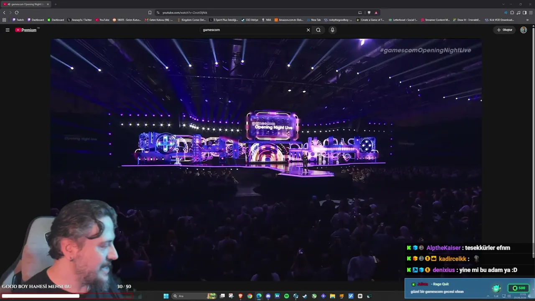Open the Amazon.com.tr bookmark
The image size is (535, 301).
(289, 20)
